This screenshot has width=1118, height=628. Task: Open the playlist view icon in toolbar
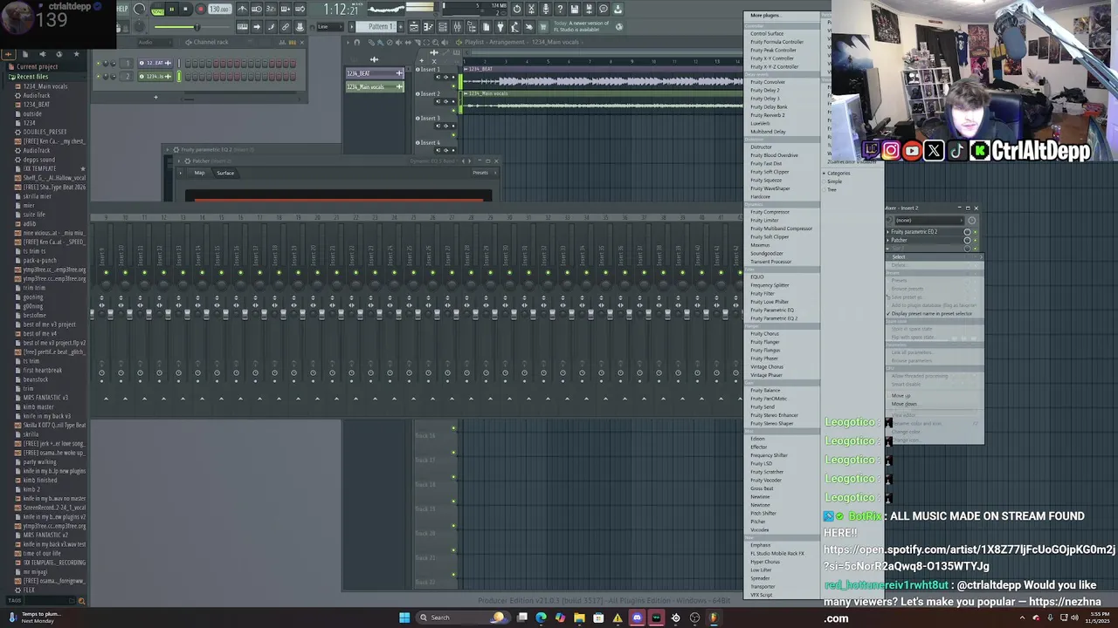click(415, 27)
